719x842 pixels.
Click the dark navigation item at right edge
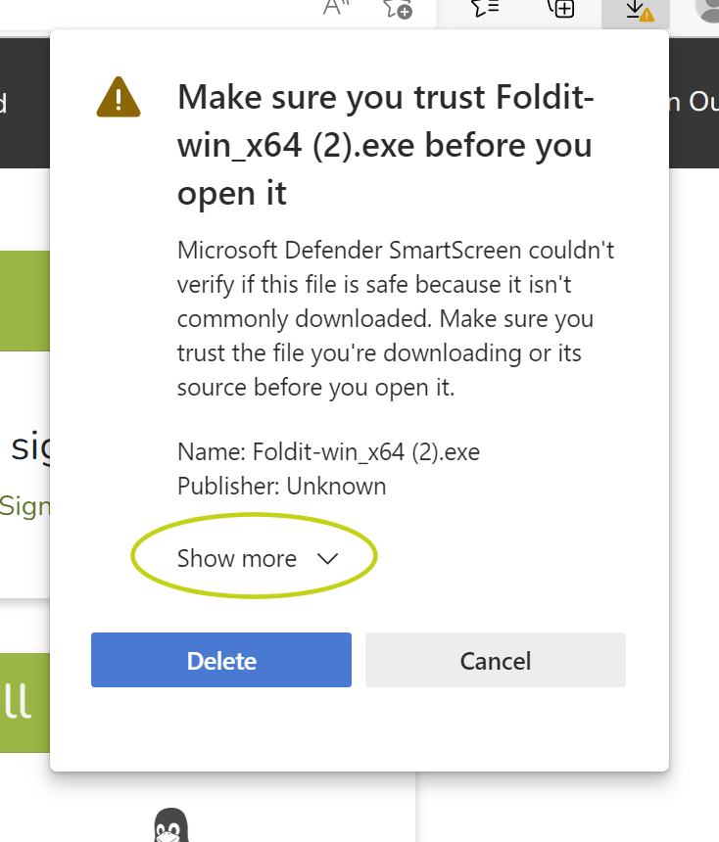point(694,102)
